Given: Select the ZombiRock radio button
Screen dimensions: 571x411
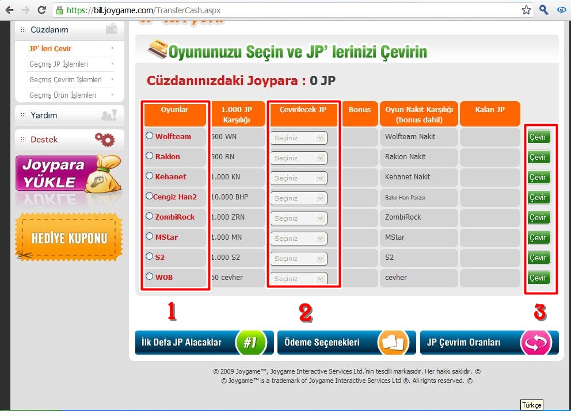Looking at the screenshot, I should pyautogui.click(x=149, y=216).
